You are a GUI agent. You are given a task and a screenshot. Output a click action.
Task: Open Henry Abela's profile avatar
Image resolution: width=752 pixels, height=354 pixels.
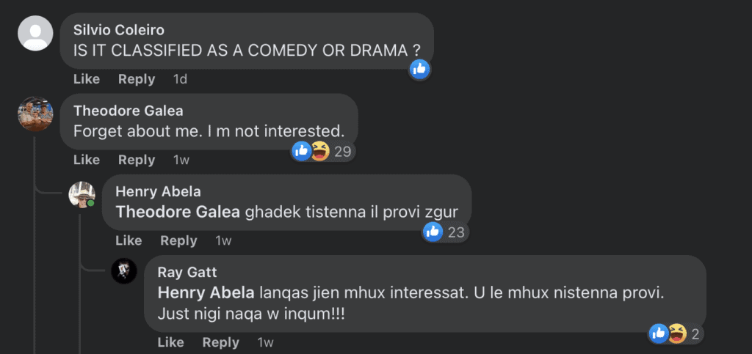82,195
